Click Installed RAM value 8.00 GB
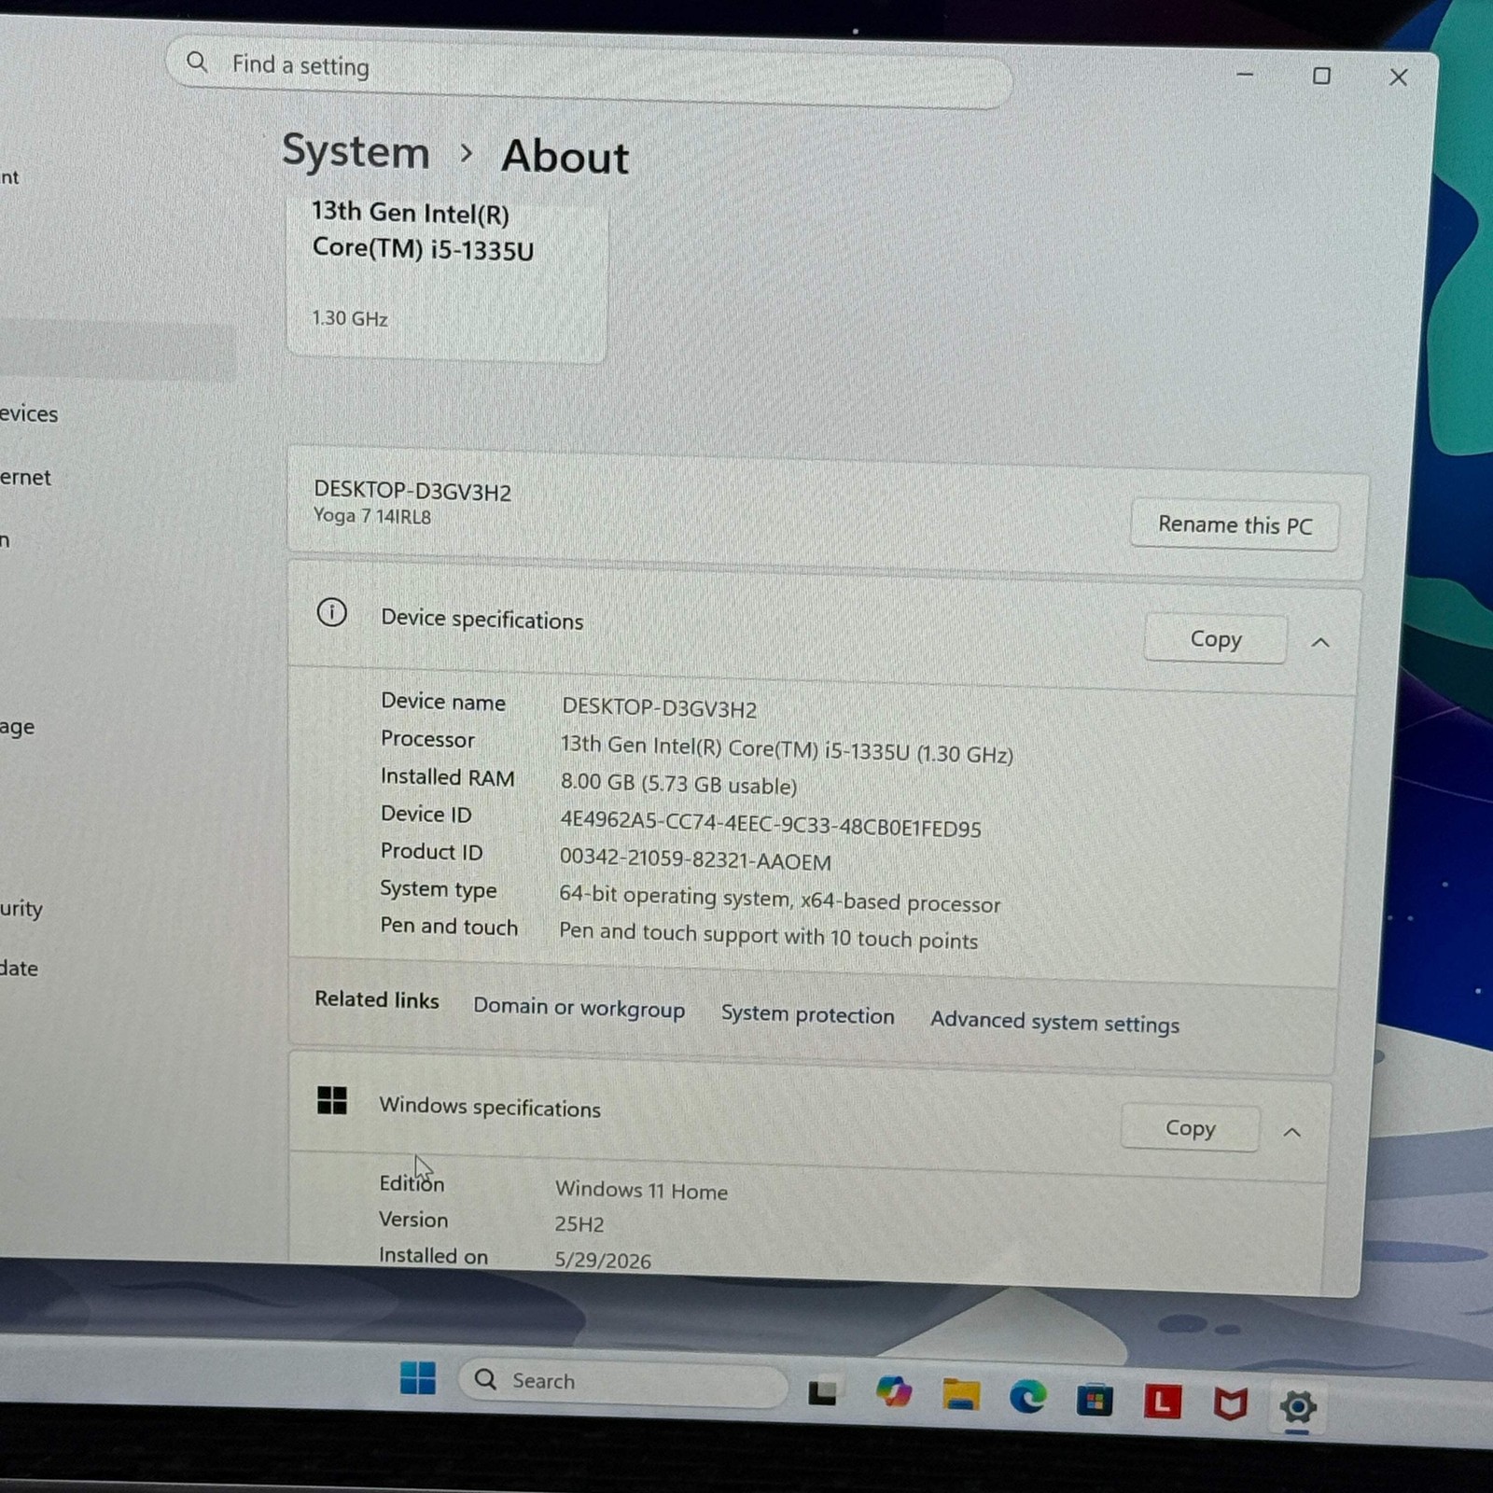Image resolution: width=1493 pixels, height=1493 pixels. [x=678, y=784]
